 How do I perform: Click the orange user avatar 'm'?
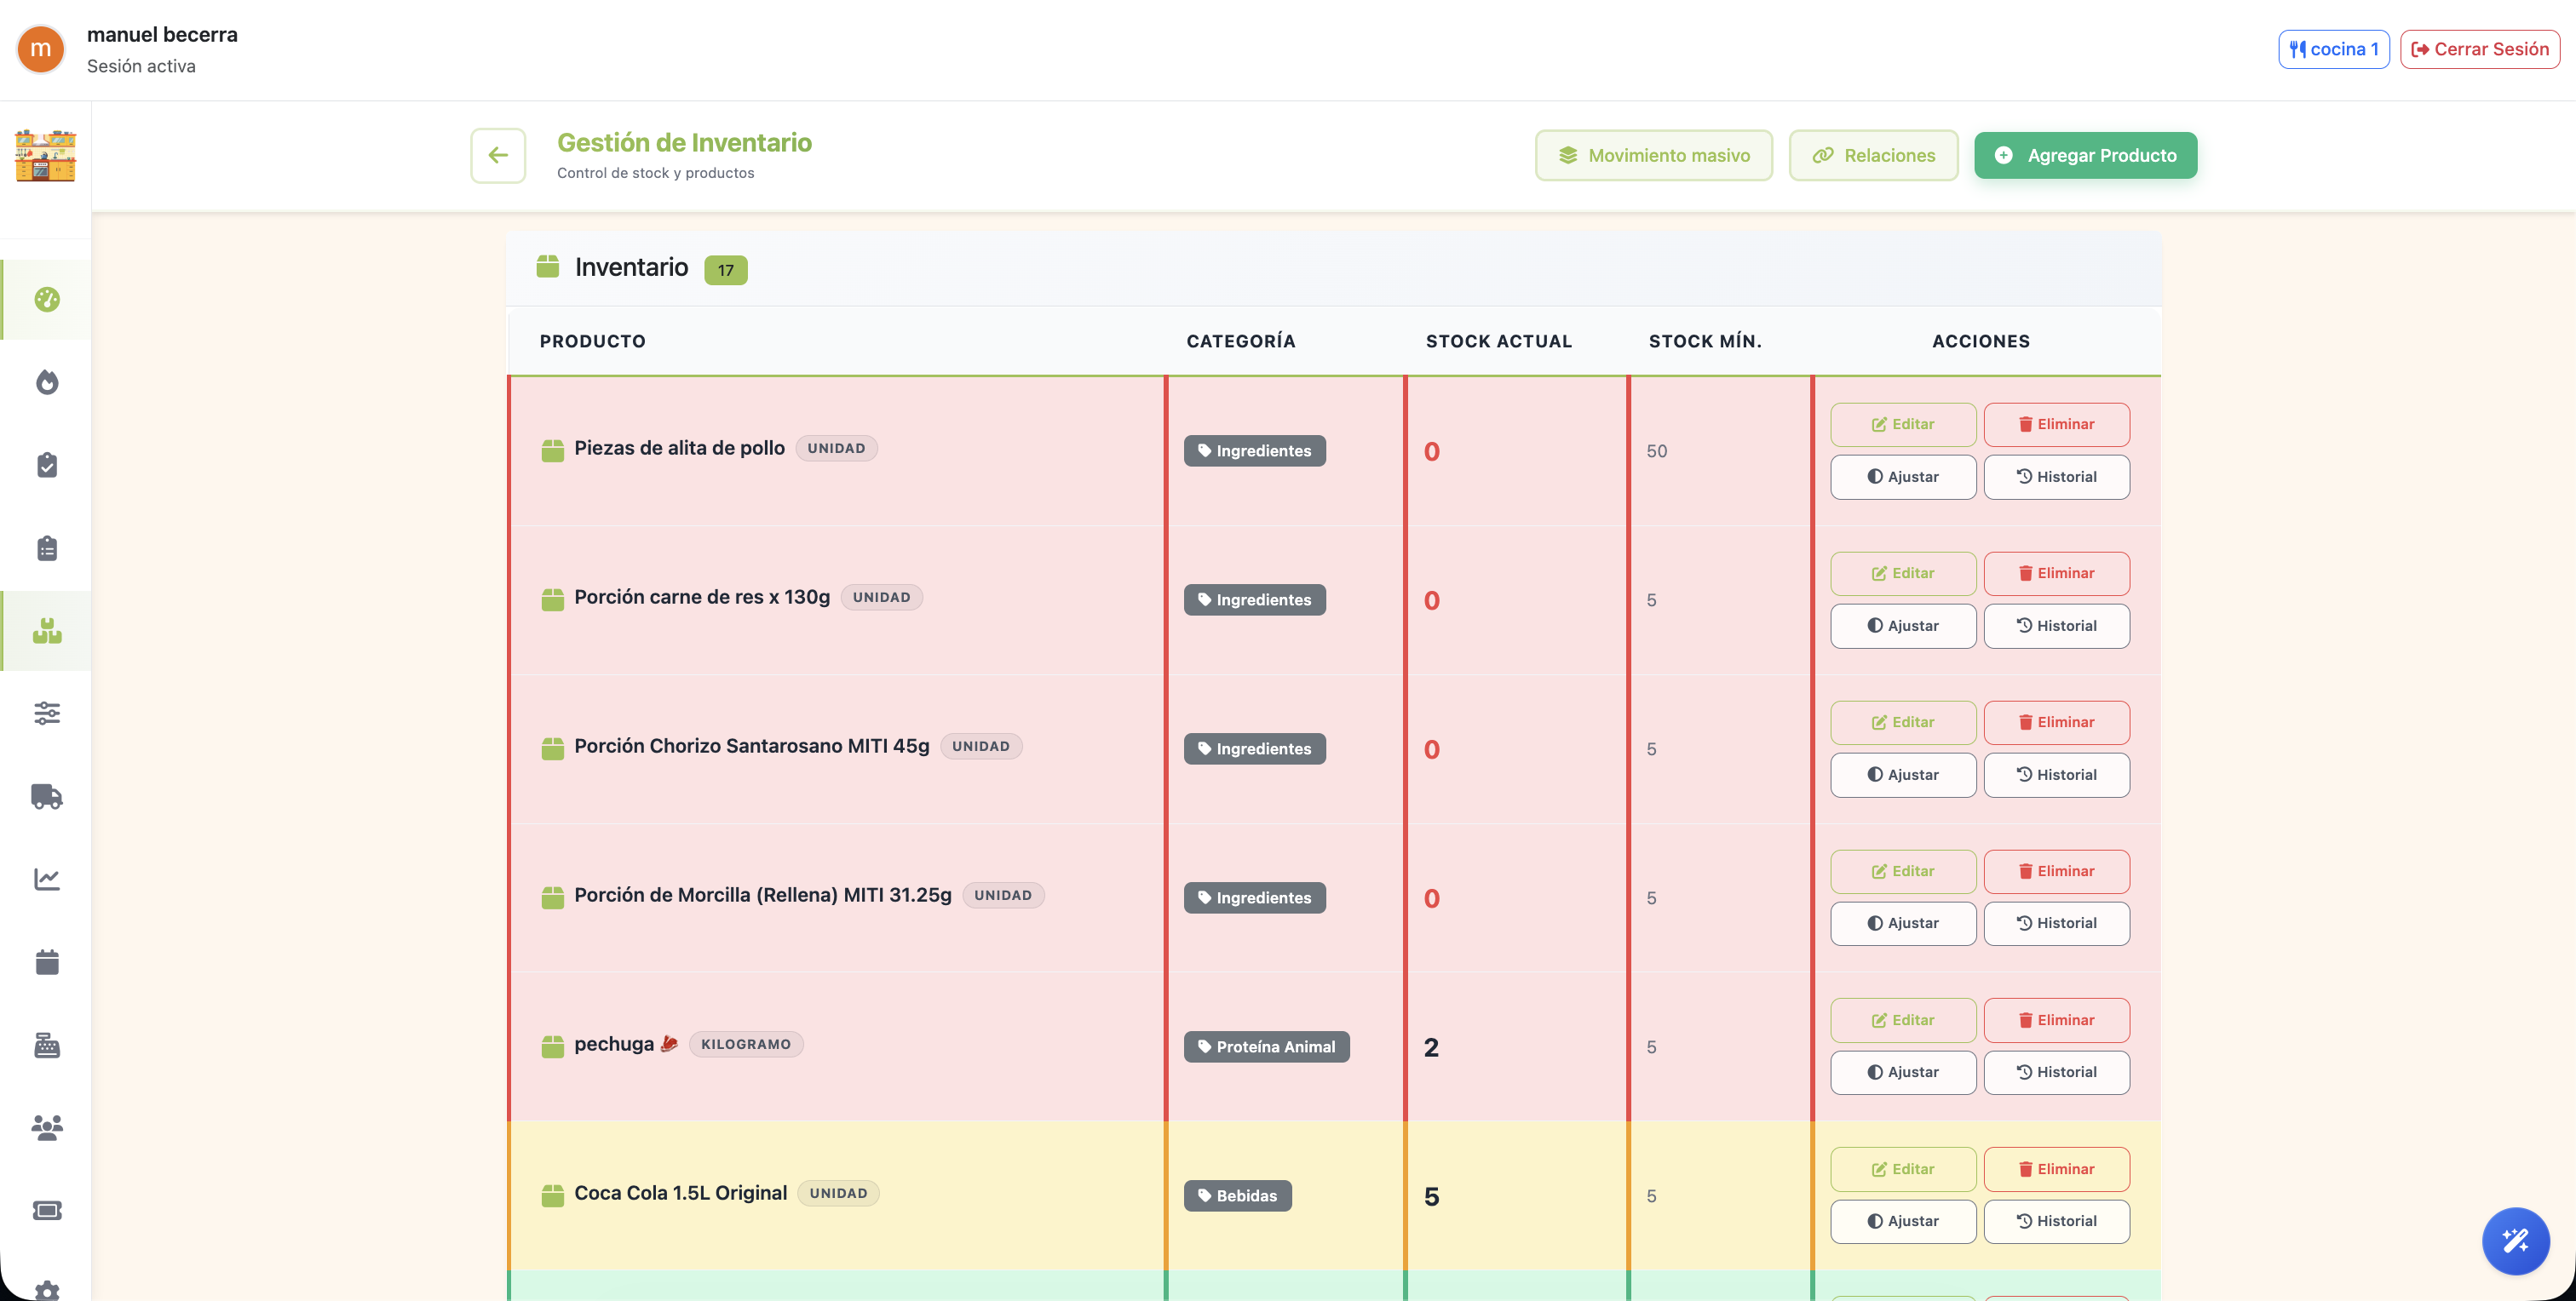(x=41, y=49)
